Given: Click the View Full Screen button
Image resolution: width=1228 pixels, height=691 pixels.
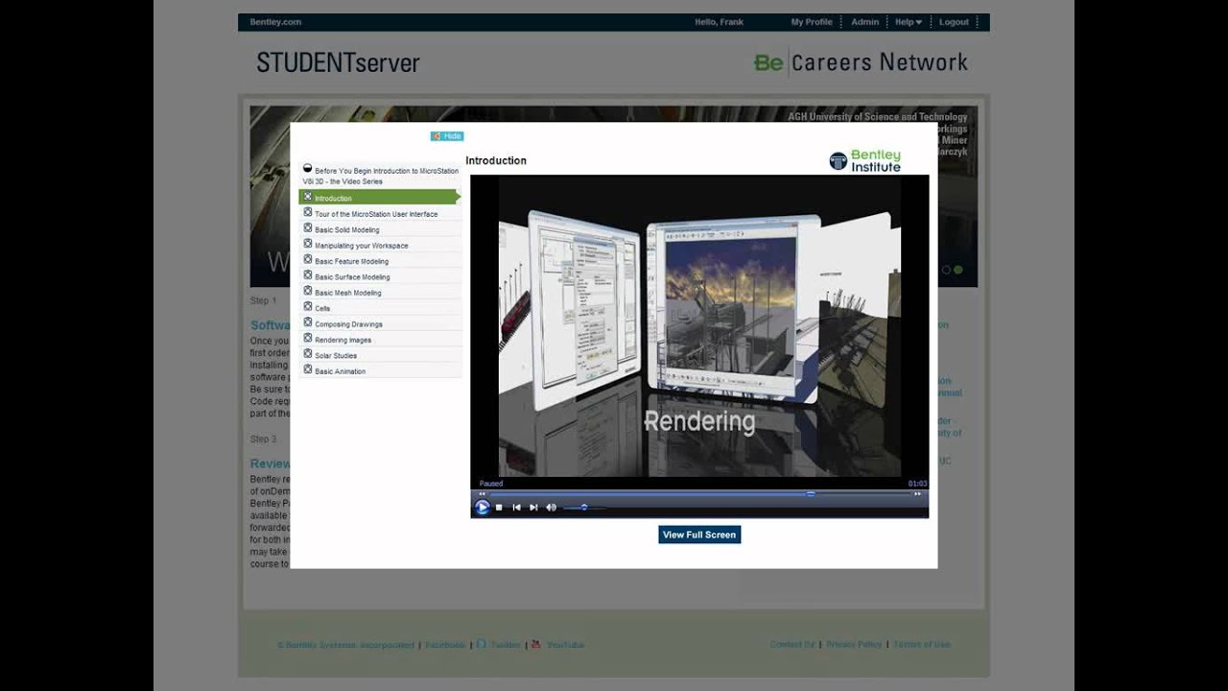Looking at the screenshot, I should [x=699, y=535].
